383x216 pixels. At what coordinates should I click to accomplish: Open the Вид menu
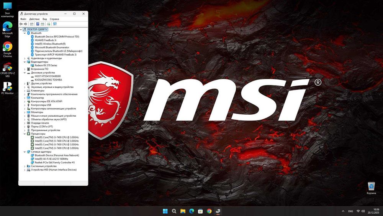[45, 19]
